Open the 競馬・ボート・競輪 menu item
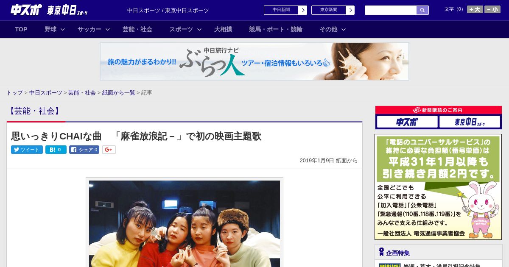This screenshot has height=267, width=509. pyautogui.click(x=276, y=29)
